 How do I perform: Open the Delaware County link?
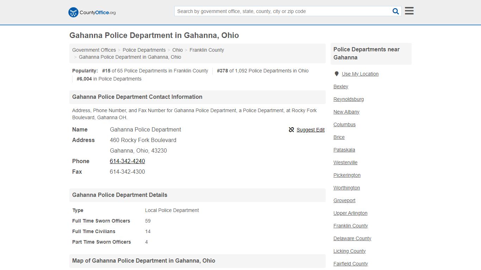pos(352,238)
